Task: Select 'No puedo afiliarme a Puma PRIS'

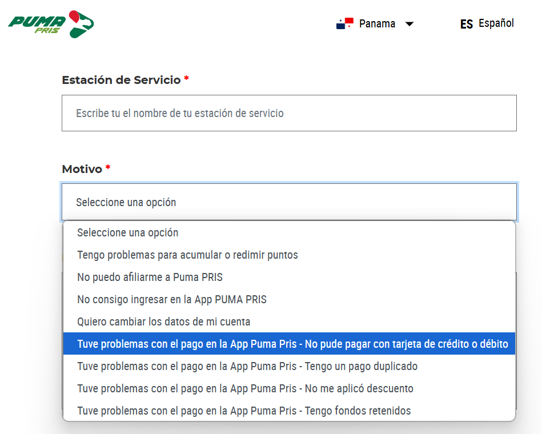Action: pyautogui.click(x=150, y=278)
